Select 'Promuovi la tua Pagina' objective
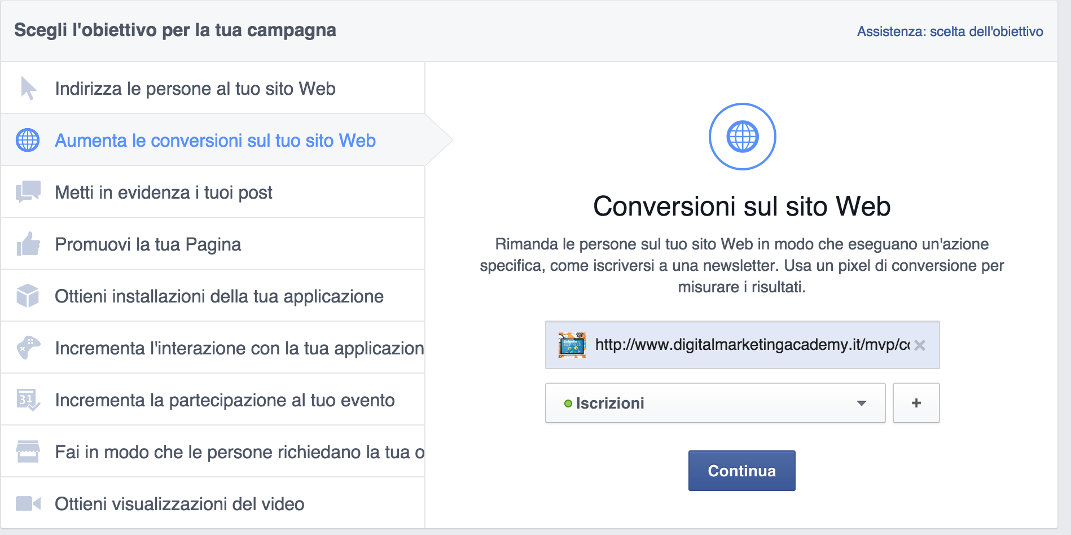This screenshot has height=535, width=1071. pyautogui.click(x=148, y=244)
